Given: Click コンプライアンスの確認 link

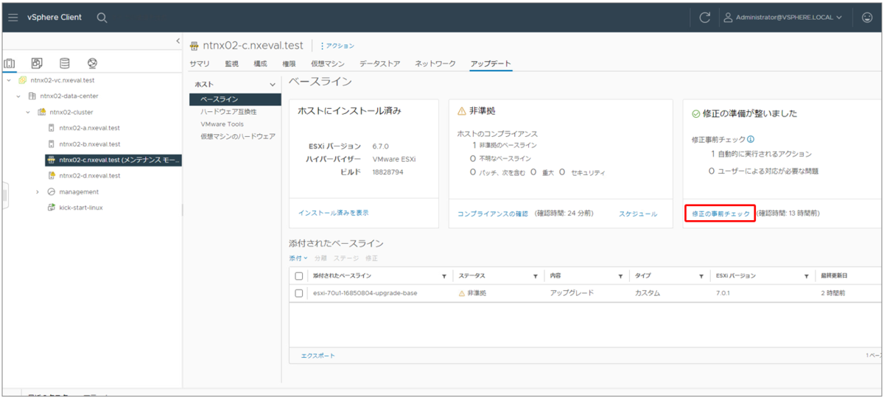Looking at the screenshot, I should (493, 213).
